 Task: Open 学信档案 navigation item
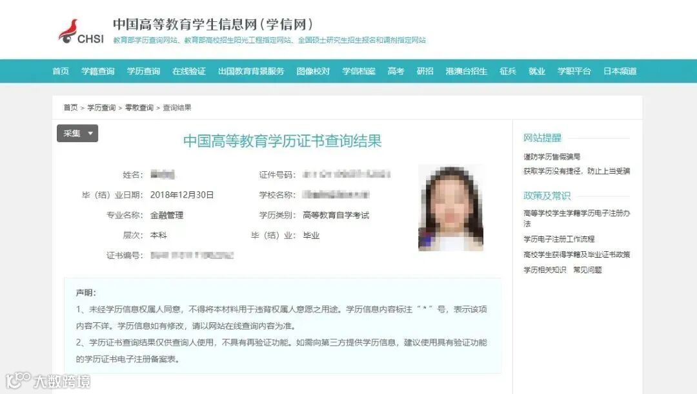(x=359, y=71)
